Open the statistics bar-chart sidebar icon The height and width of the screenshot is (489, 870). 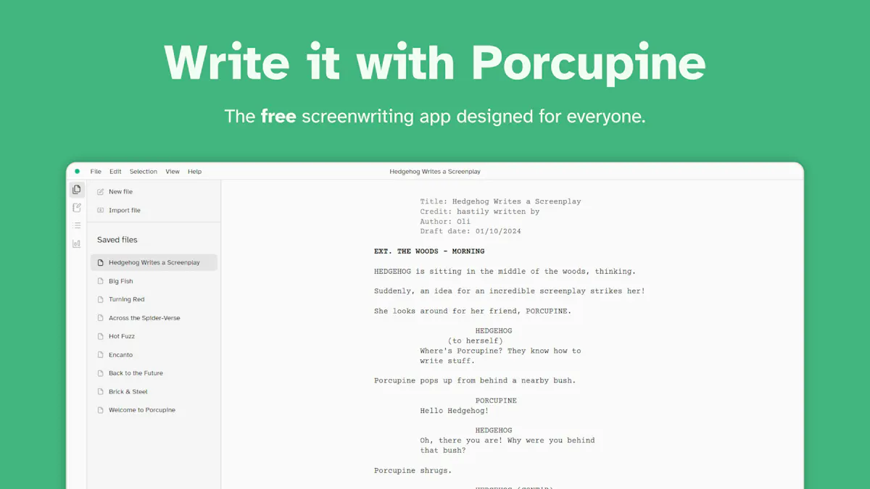pos(77,244)
